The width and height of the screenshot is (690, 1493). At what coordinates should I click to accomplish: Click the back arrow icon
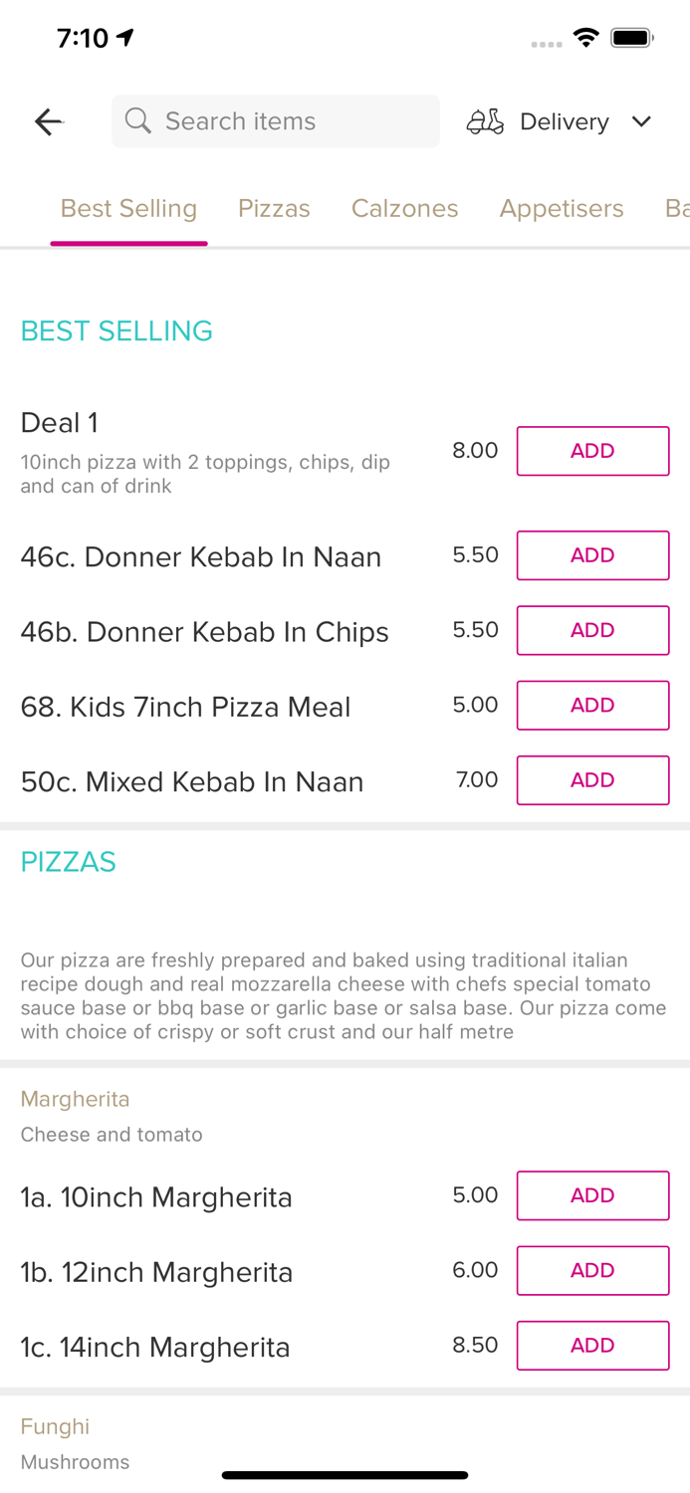(48, 121)
